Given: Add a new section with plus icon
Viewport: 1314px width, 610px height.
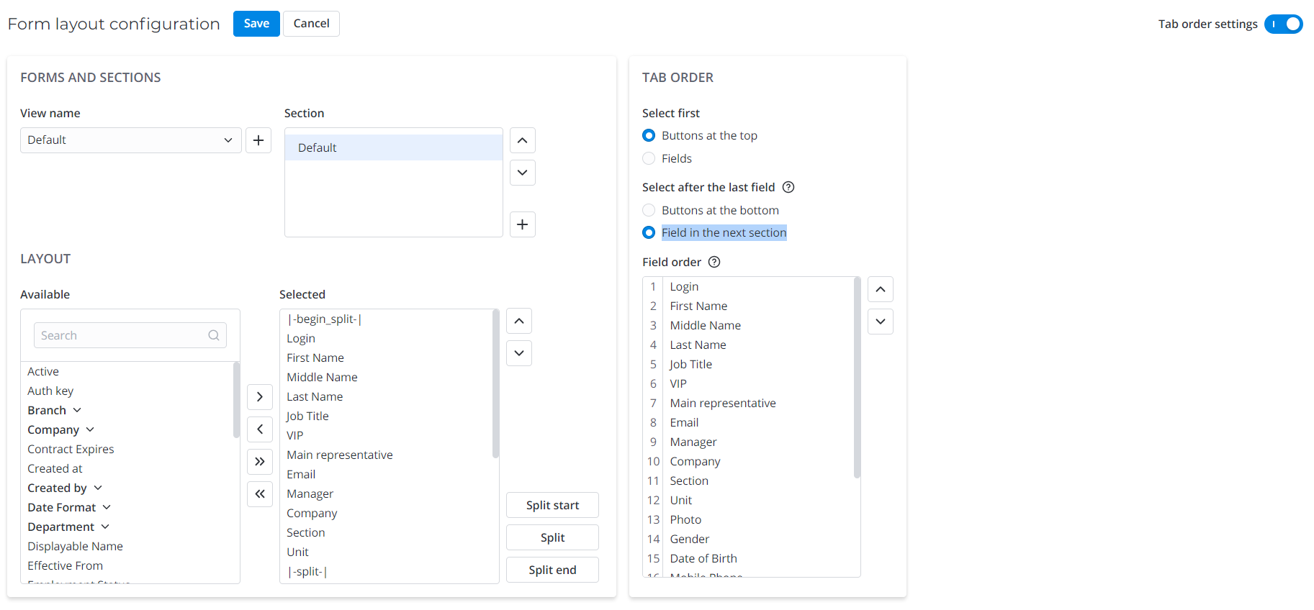Looking at the screenshot, I should tap(522, 224).
